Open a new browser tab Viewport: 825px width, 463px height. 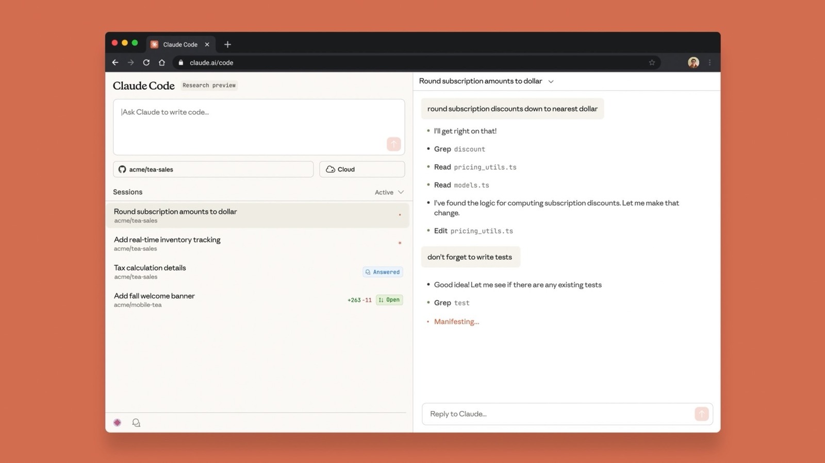coord(227,44)
